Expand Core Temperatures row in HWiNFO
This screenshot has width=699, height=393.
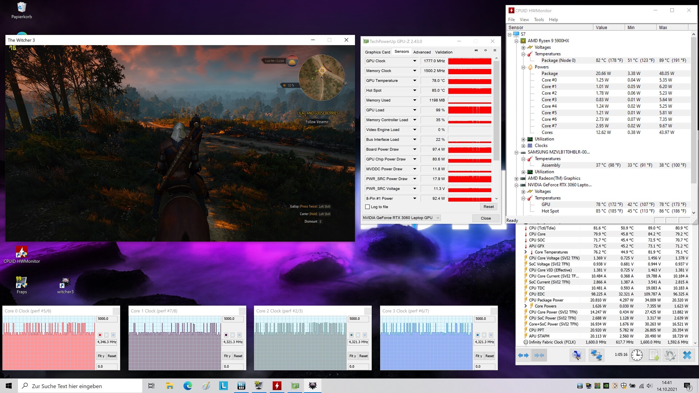[525, 252]
